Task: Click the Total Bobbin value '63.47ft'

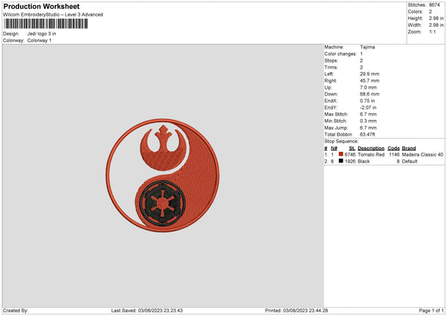Action: pos(367,134)
